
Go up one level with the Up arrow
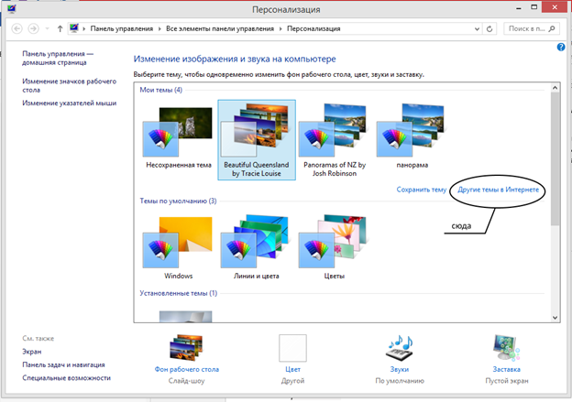pyautogui.click(x=60, y=28)
